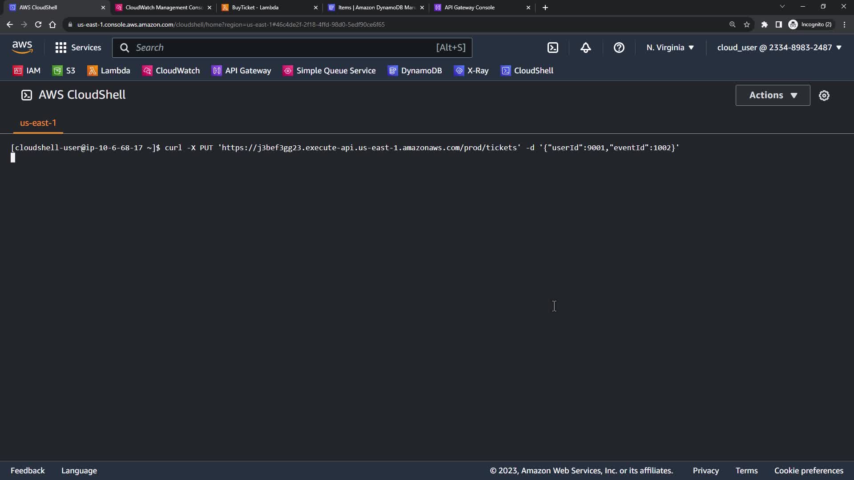Open CloudShell preferences gear icon
Screen dimensions: 854x480
824,96
